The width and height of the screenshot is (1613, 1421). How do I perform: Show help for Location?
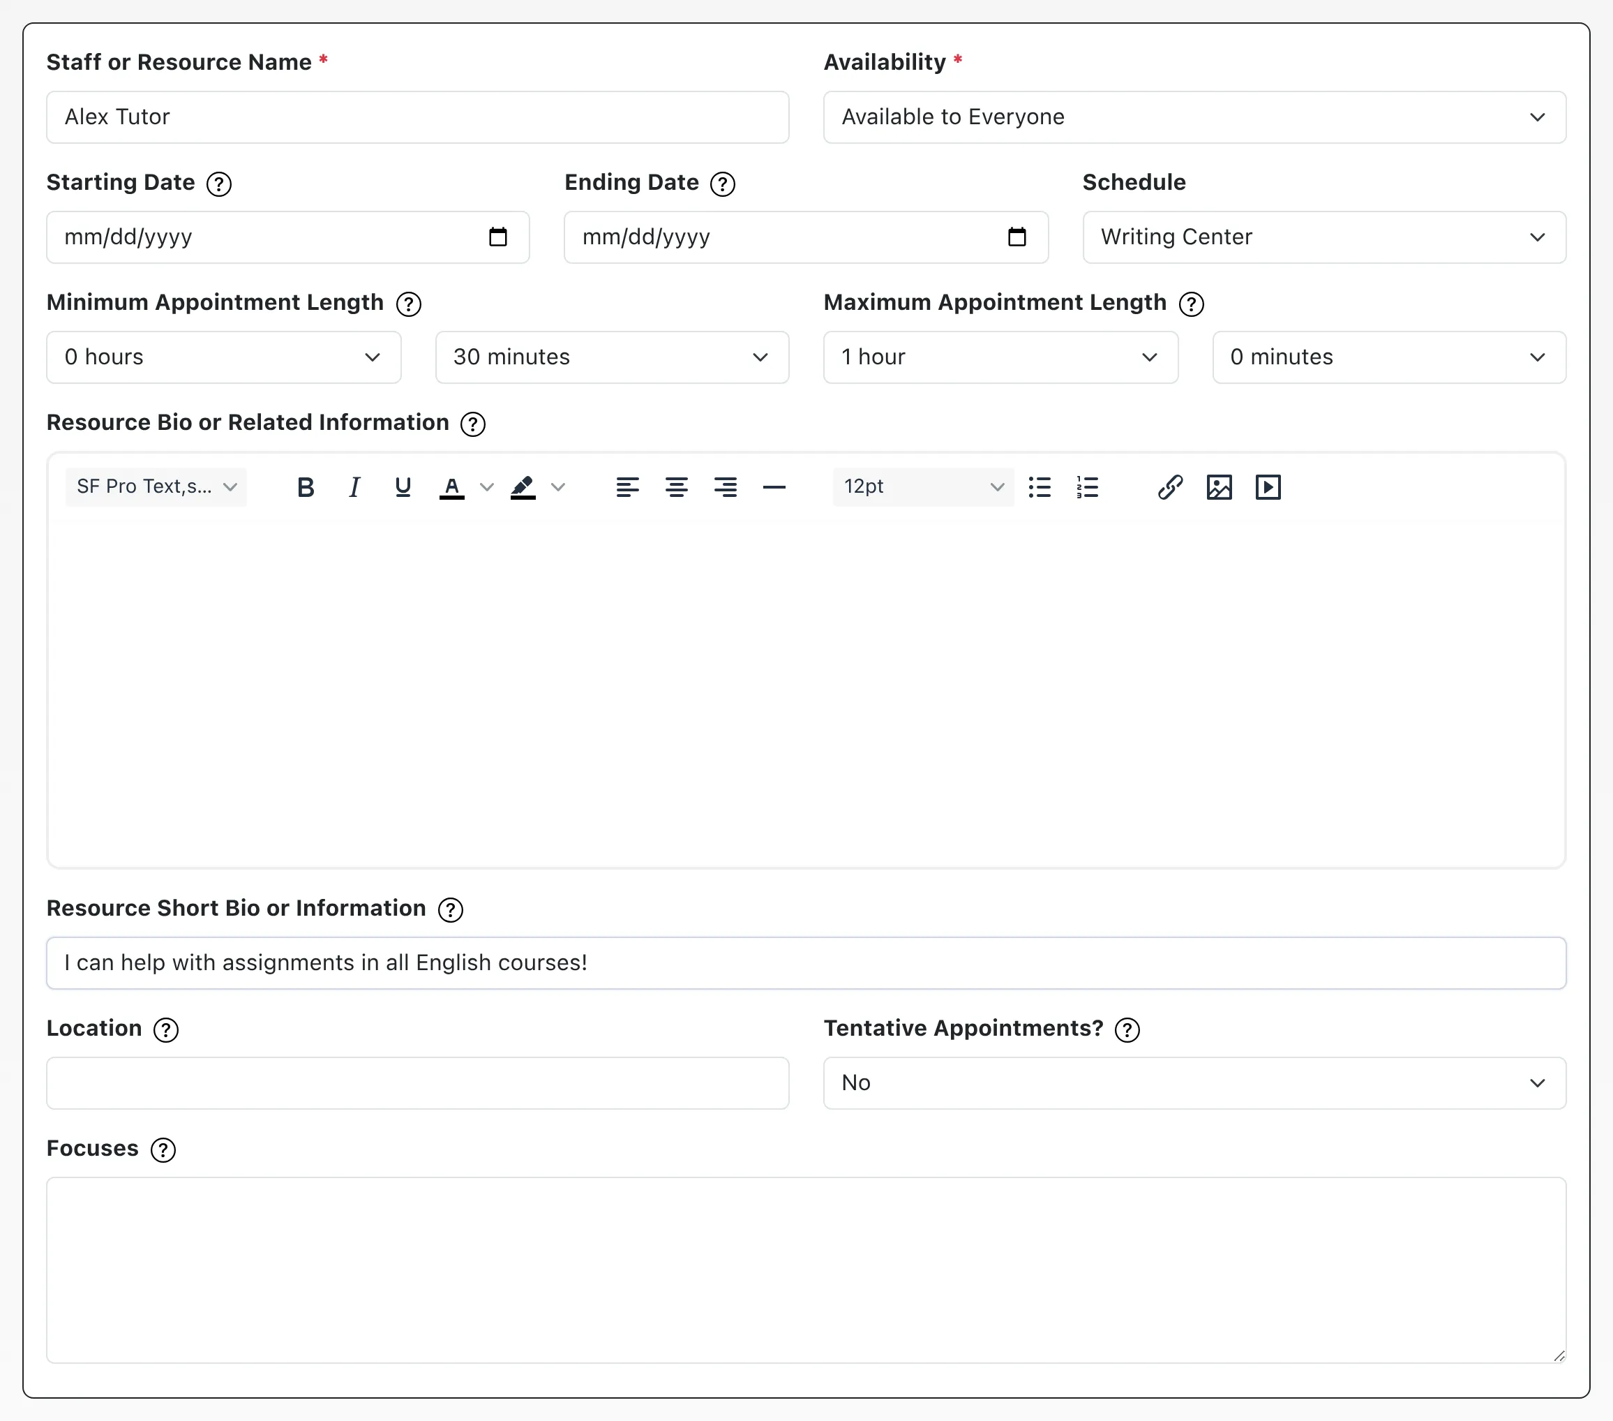166,1030
